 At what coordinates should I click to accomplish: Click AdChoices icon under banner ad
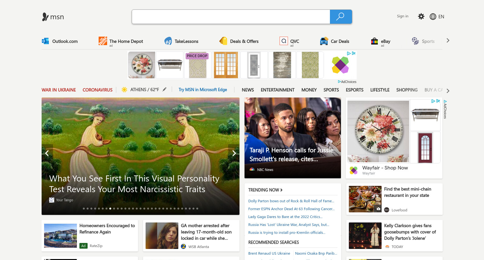tap(339, 82)
